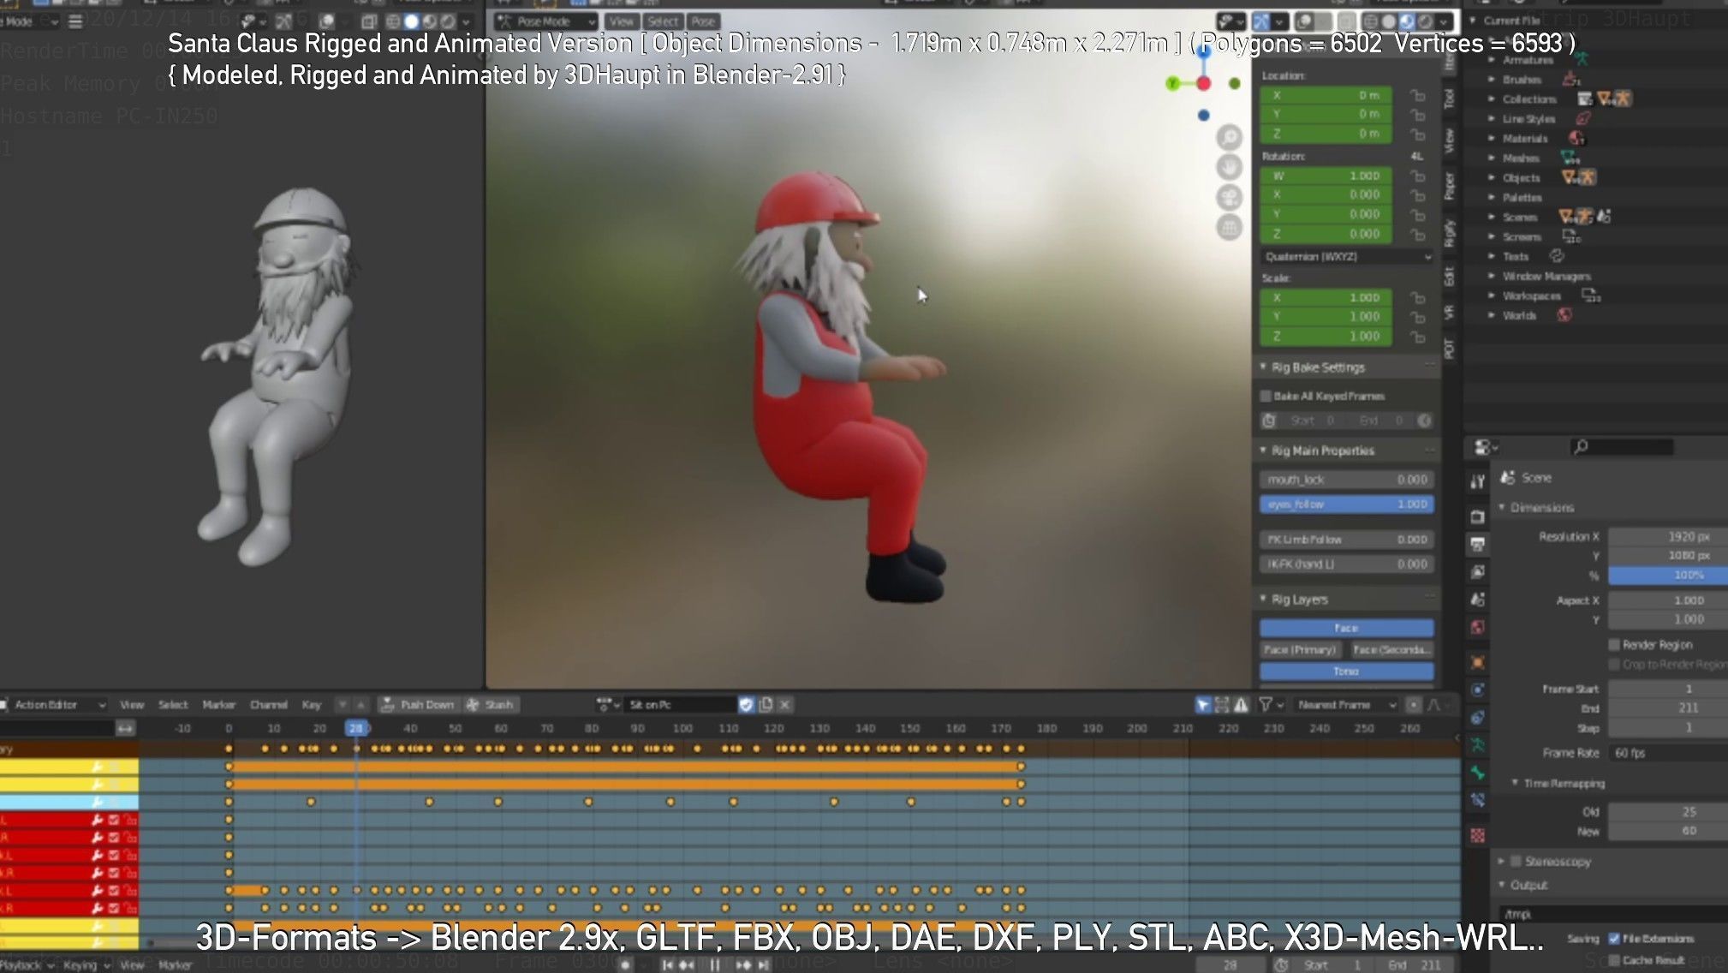This screenshot has height=973, width=1728.
Task: Adjust the mouth_lock slider
Action: click(1346, 480)
